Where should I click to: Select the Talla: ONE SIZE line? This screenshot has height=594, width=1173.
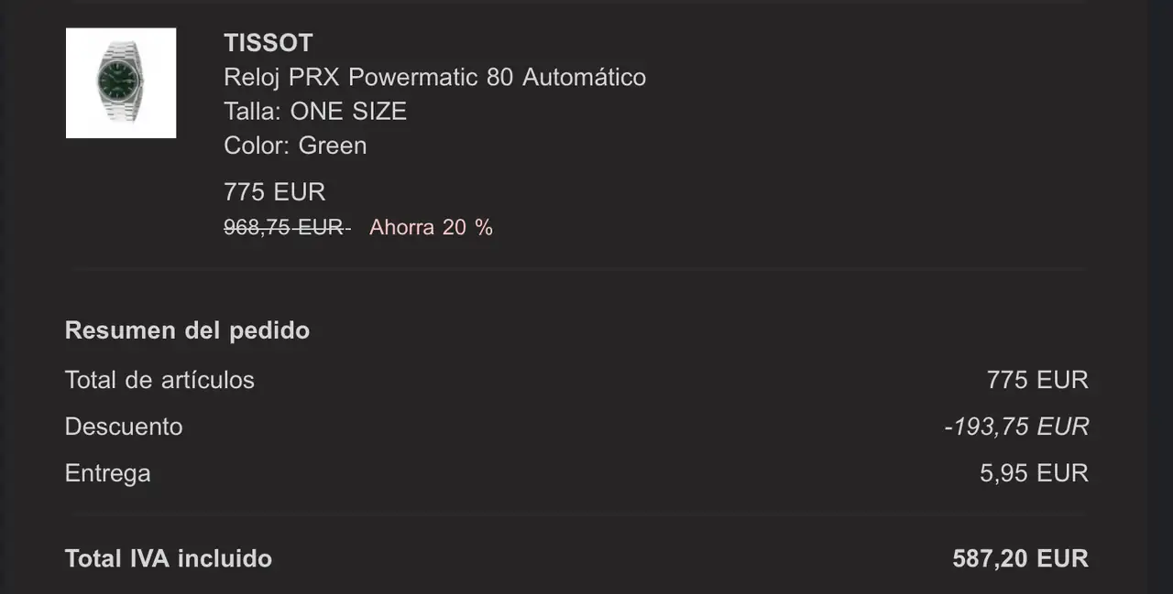(x=315, y=112)
